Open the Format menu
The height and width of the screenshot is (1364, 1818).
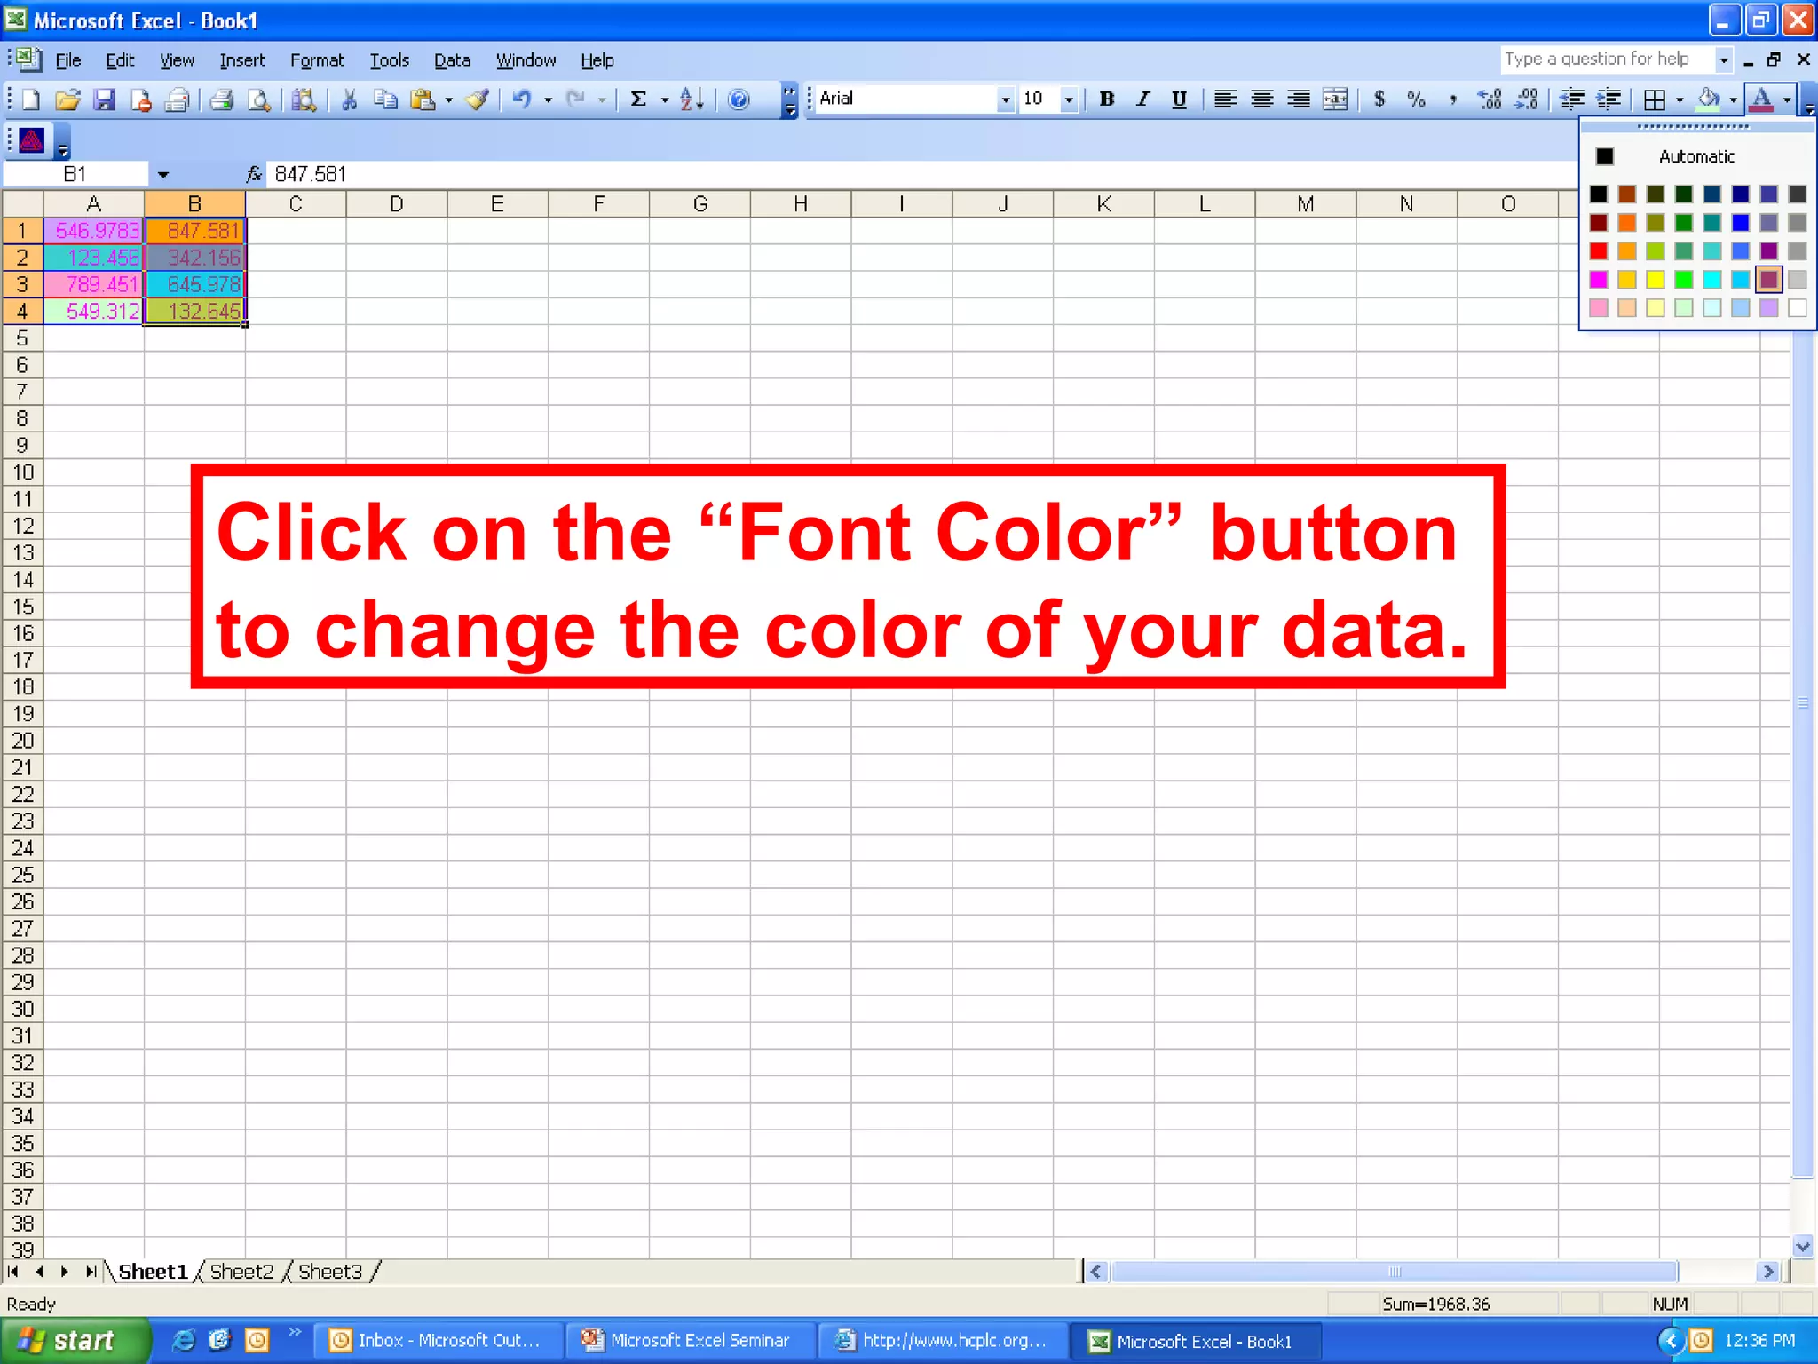coord(317,60)
